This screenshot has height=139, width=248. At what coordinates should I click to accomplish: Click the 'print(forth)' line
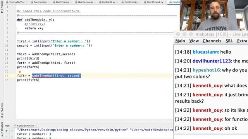pos(28,67)
